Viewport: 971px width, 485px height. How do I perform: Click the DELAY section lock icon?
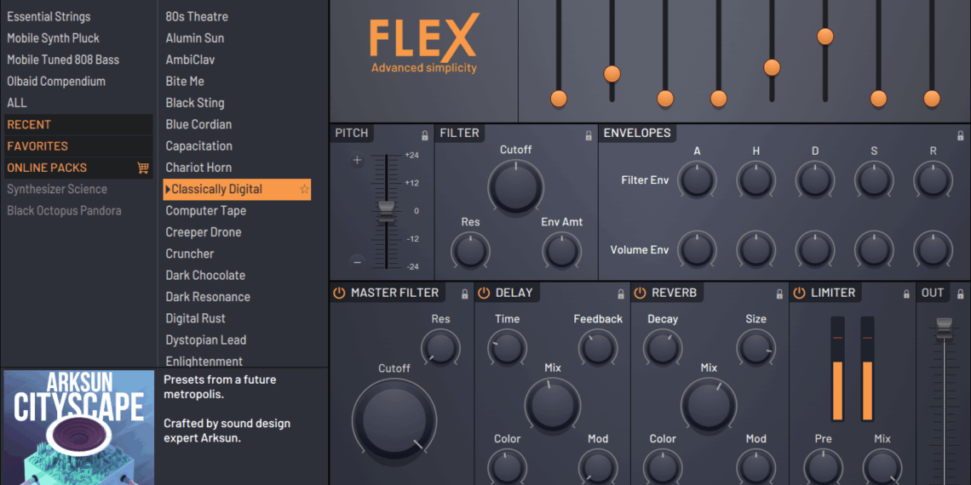click(x=621, y=294)
